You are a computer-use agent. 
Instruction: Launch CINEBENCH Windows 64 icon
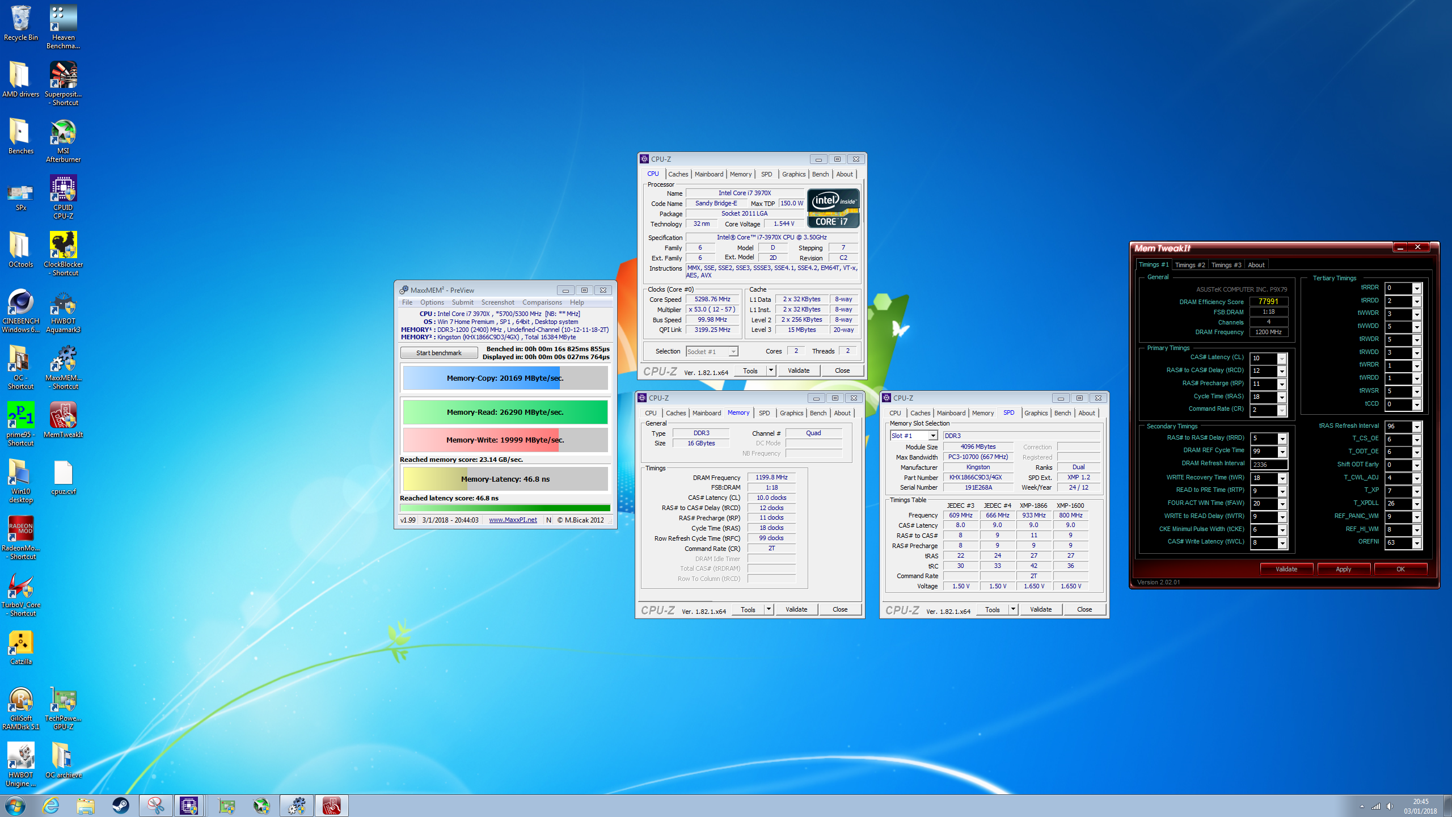(21, 310)
